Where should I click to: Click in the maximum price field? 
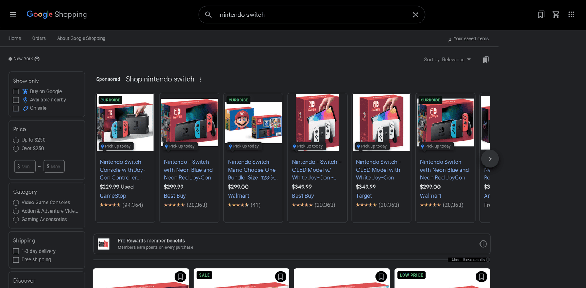tap(54, 167)
